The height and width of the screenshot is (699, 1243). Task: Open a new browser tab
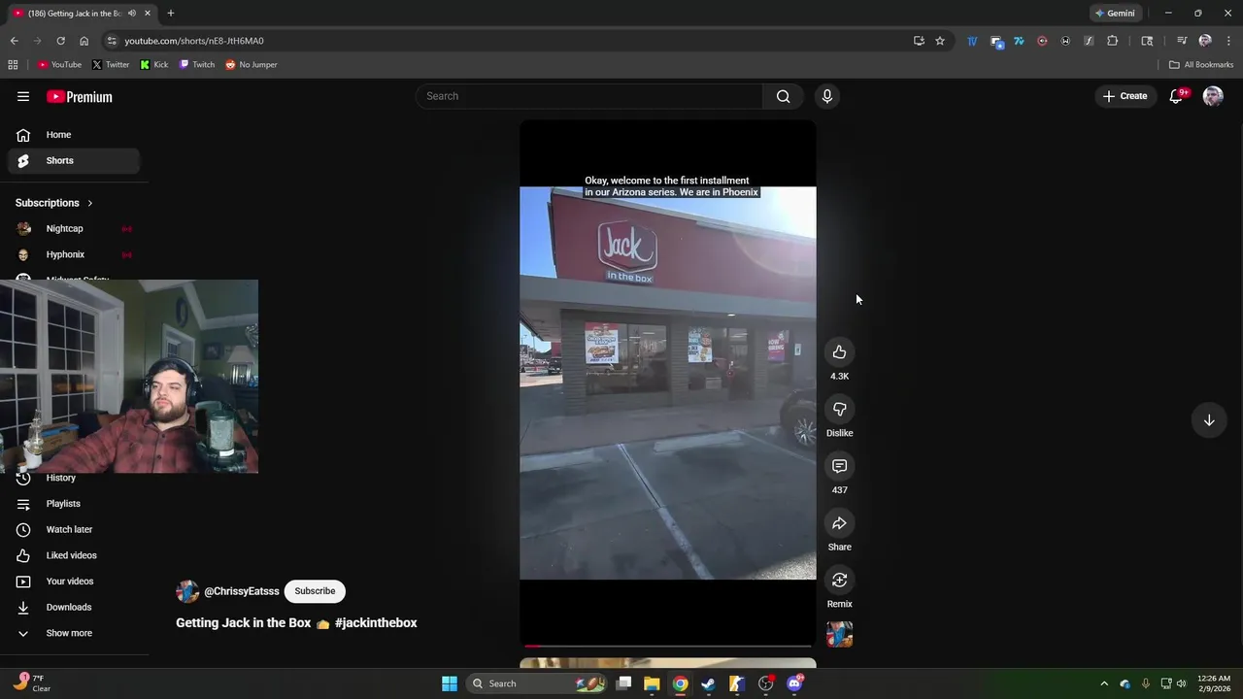[170, 14]
